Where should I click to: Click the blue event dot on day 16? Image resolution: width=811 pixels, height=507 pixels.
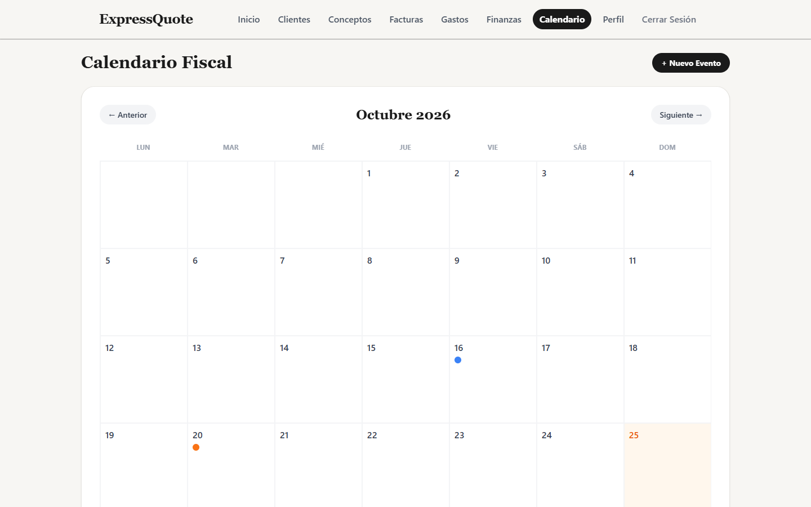458,360
